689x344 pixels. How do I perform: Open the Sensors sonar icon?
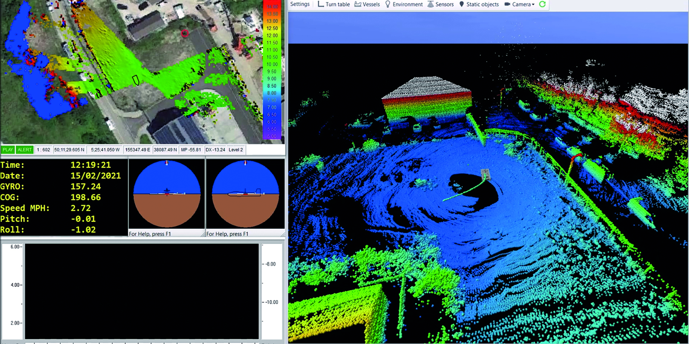(431, 4)
